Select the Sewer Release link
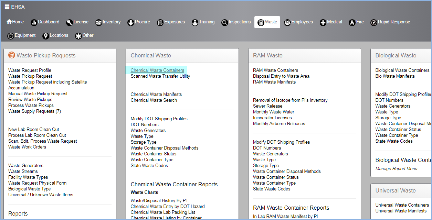 pos(268,106)
